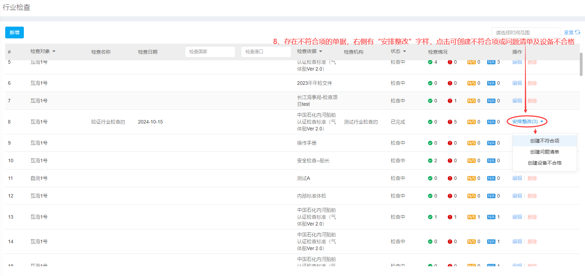Click N/A badge in row 8
The image size is (585, 276).
[491, 122]
